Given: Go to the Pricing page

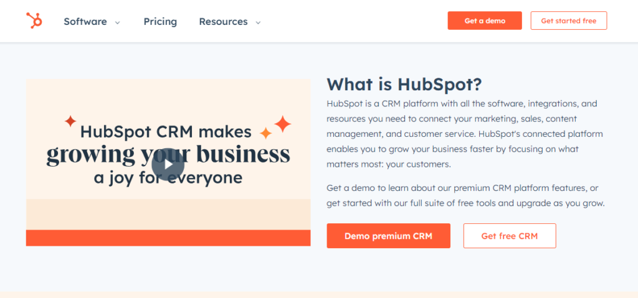Looking at the screenshot, I should (160, 21).
